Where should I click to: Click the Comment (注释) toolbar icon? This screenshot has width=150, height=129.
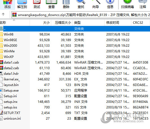[143, 4]
